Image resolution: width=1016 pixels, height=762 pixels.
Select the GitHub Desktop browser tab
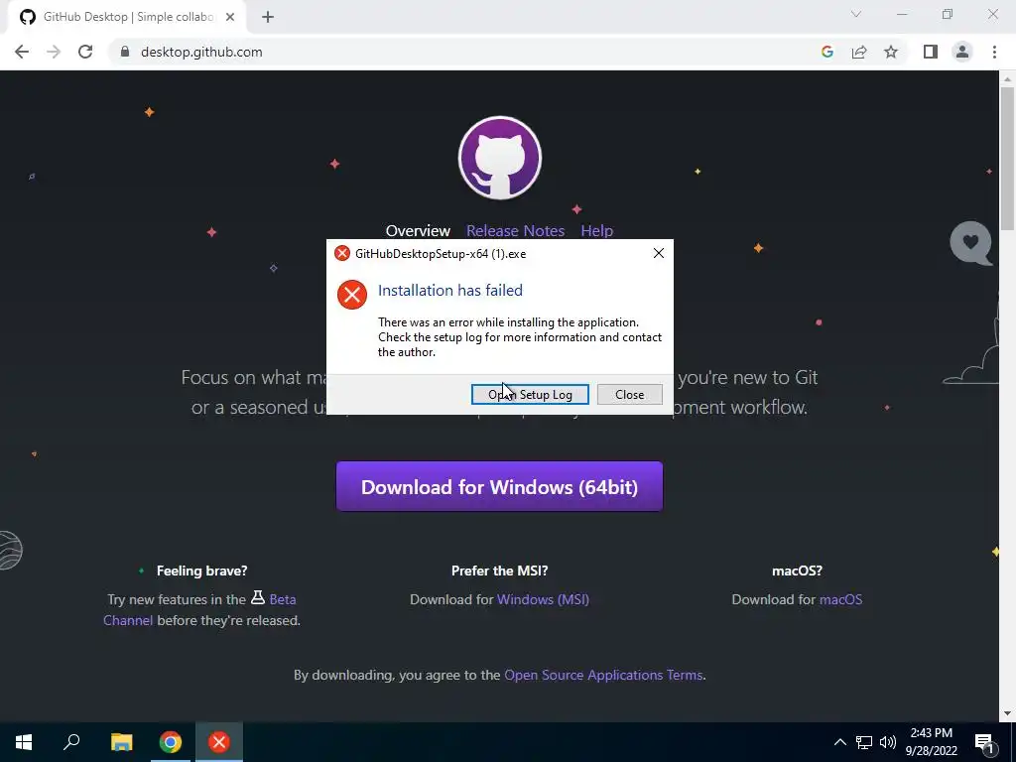click(127, 17)
